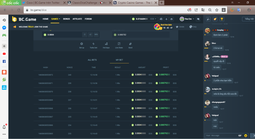This screenshot has width=255, height=139.
Task: Open the Set up gear icon
Action: click(x=82, y=44)
